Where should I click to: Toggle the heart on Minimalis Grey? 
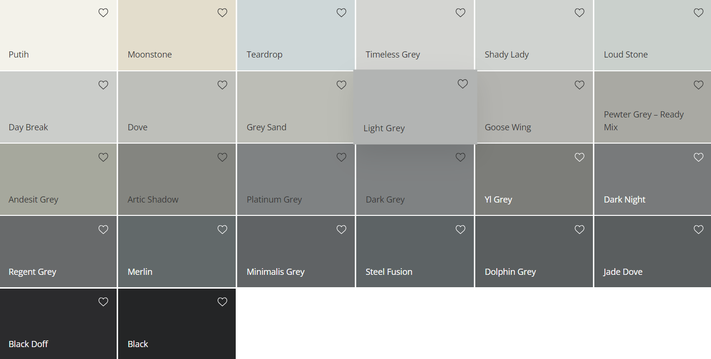341,230
